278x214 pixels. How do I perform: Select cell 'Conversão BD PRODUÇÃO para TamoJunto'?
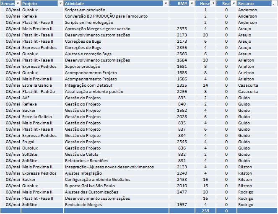point(116,16)
